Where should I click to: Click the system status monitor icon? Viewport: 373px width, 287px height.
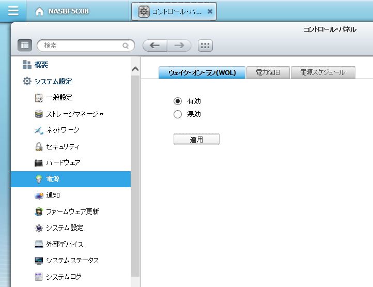coord(39,261)
